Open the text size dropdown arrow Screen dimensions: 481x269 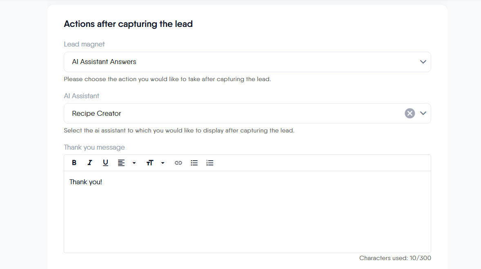tap(163, 163)
